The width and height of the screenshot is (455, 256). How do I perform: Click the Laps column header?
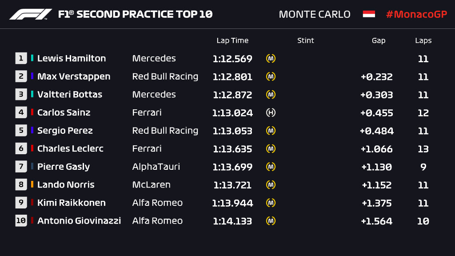pos(423,40)
